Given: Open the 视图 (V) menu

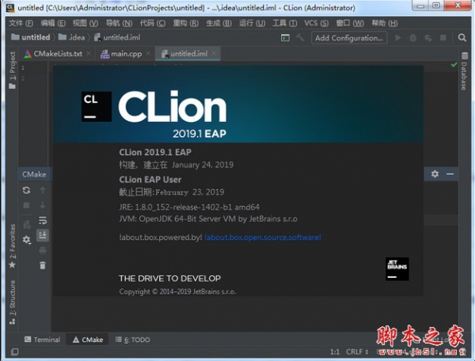Looking at the screenshot, I should click(85, 23).
